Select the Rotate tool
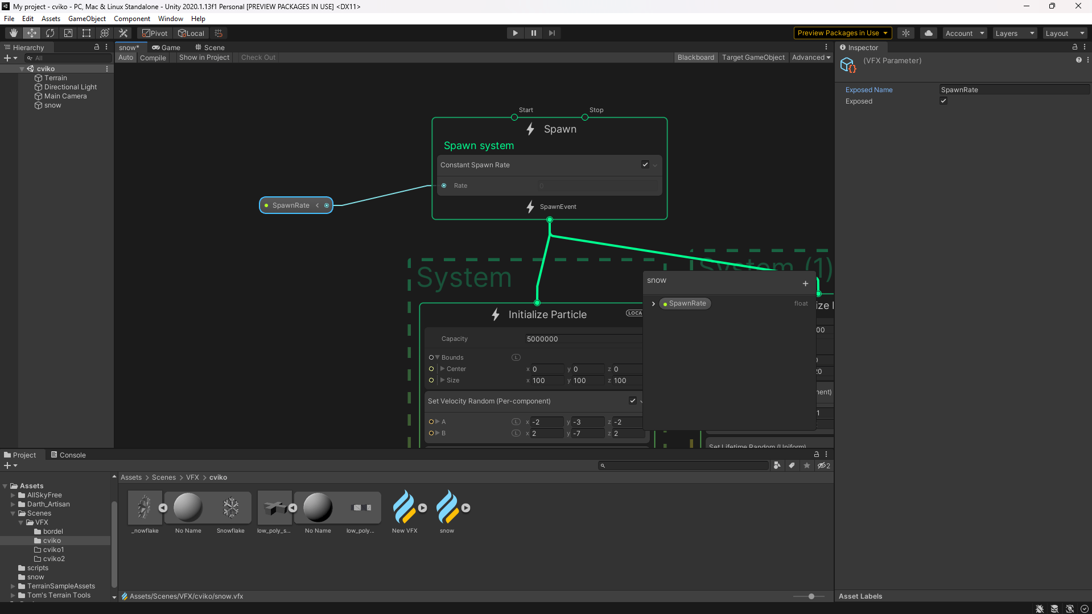The image size is (1092, 614). click(x=50, y=33)
